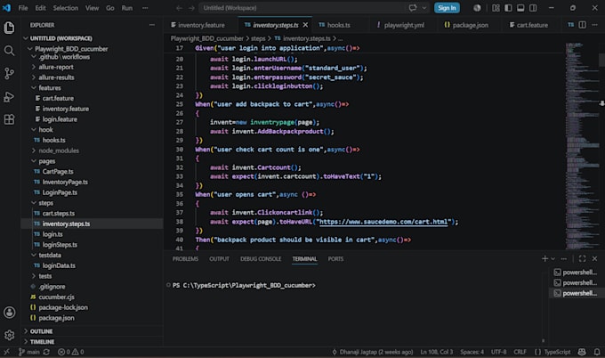Click the Explorer views and more actions ellipsis
Image resolution: width=605 pixels, height=358 pixels.
(152, 25)
